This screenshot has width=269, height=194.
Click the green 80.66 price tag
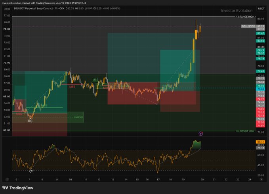[261, 41]
